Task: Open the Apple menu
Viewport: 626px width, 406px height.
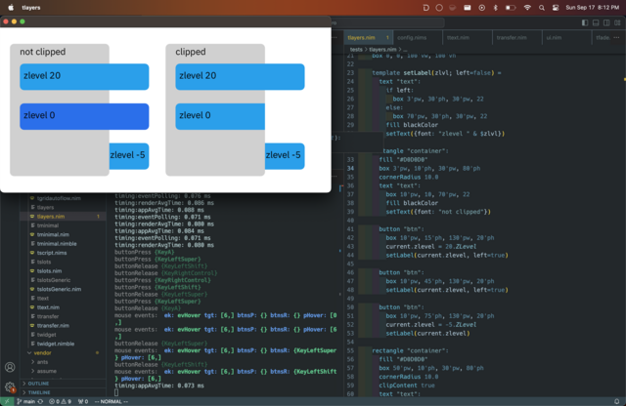Action: (11, 8)
